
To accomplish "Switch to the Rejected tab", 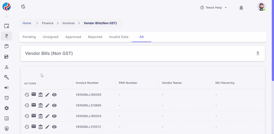I will pyautogui.click(x=95, y=37).
